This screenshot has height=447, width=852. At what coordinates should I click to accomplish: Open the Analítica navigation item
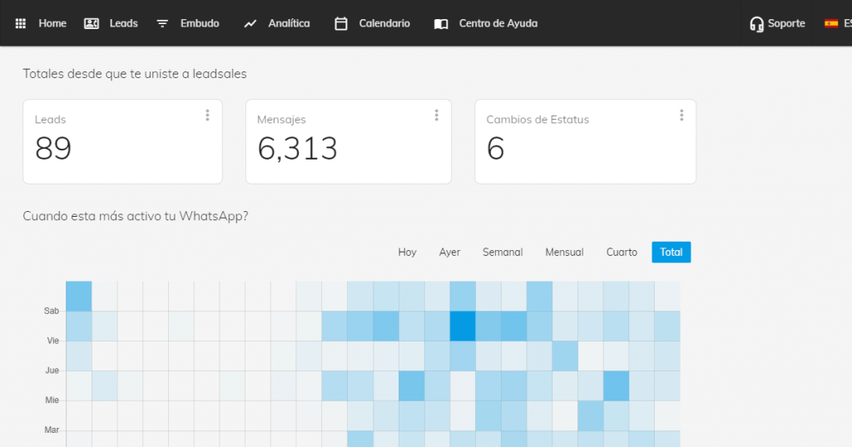pyautogui.click(x=289, y=23)
